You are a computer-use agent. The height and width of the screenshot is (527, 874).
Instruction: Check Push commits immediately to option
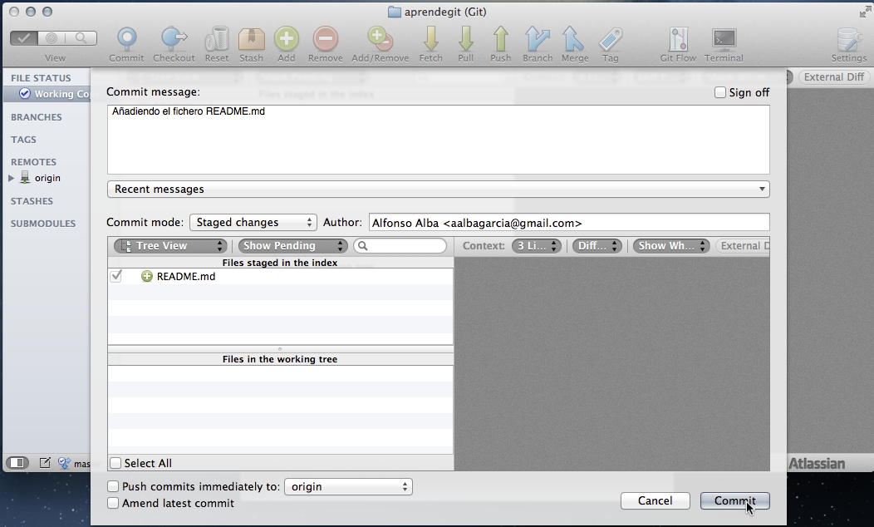point(113,487)
